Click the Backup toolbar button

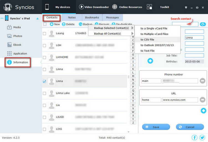coord(86,24)
